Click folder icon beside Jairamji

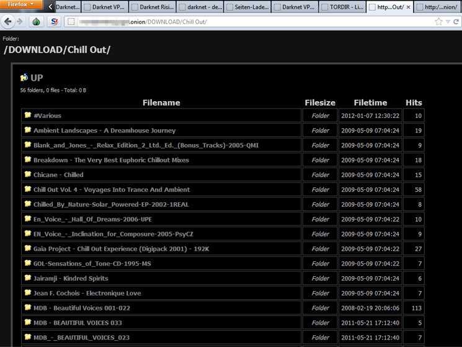click(28, 277)
